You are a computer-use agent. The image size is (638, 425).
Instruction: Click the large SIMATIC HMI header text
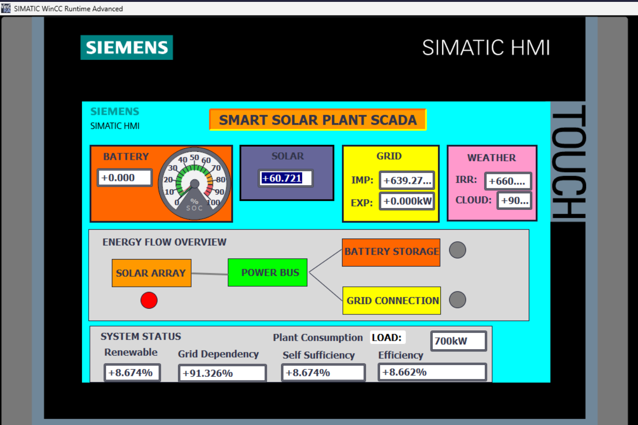486,48
